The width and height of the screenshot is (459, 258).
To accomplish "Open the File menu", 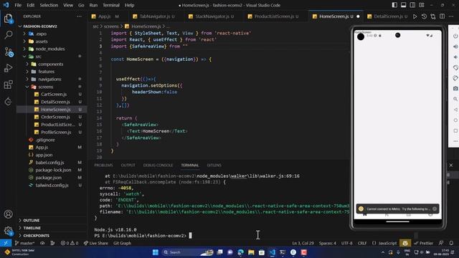I will click(18, 5).
